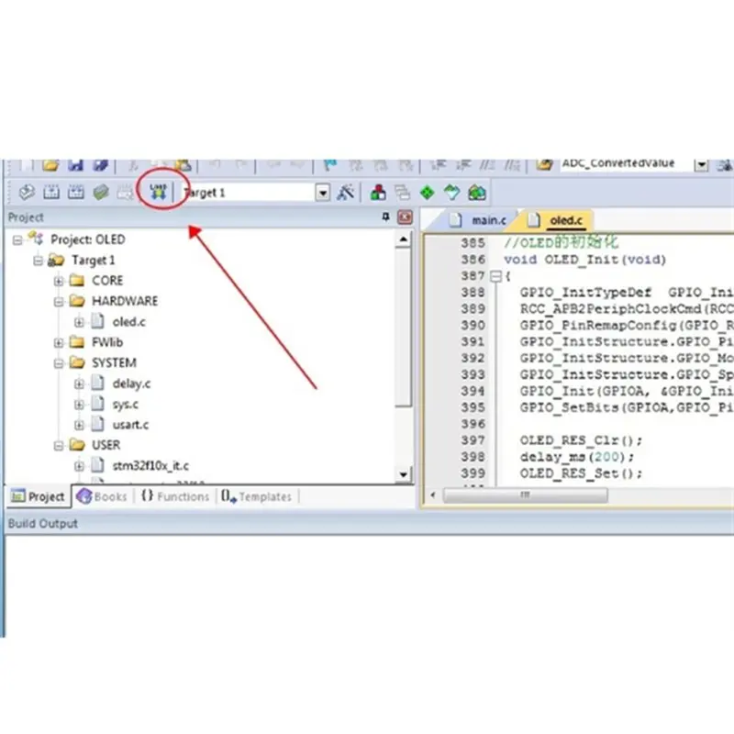Open Manage Run-Time Environment green diamond icon
The image size is (734, 734).
[x=427, y=193]
